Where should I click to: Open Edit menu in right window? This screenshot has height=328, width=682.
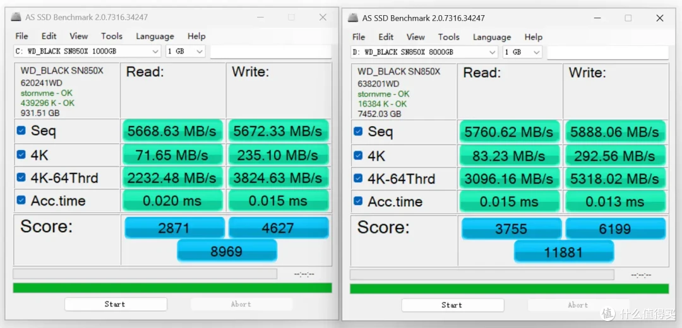point(386,37)
